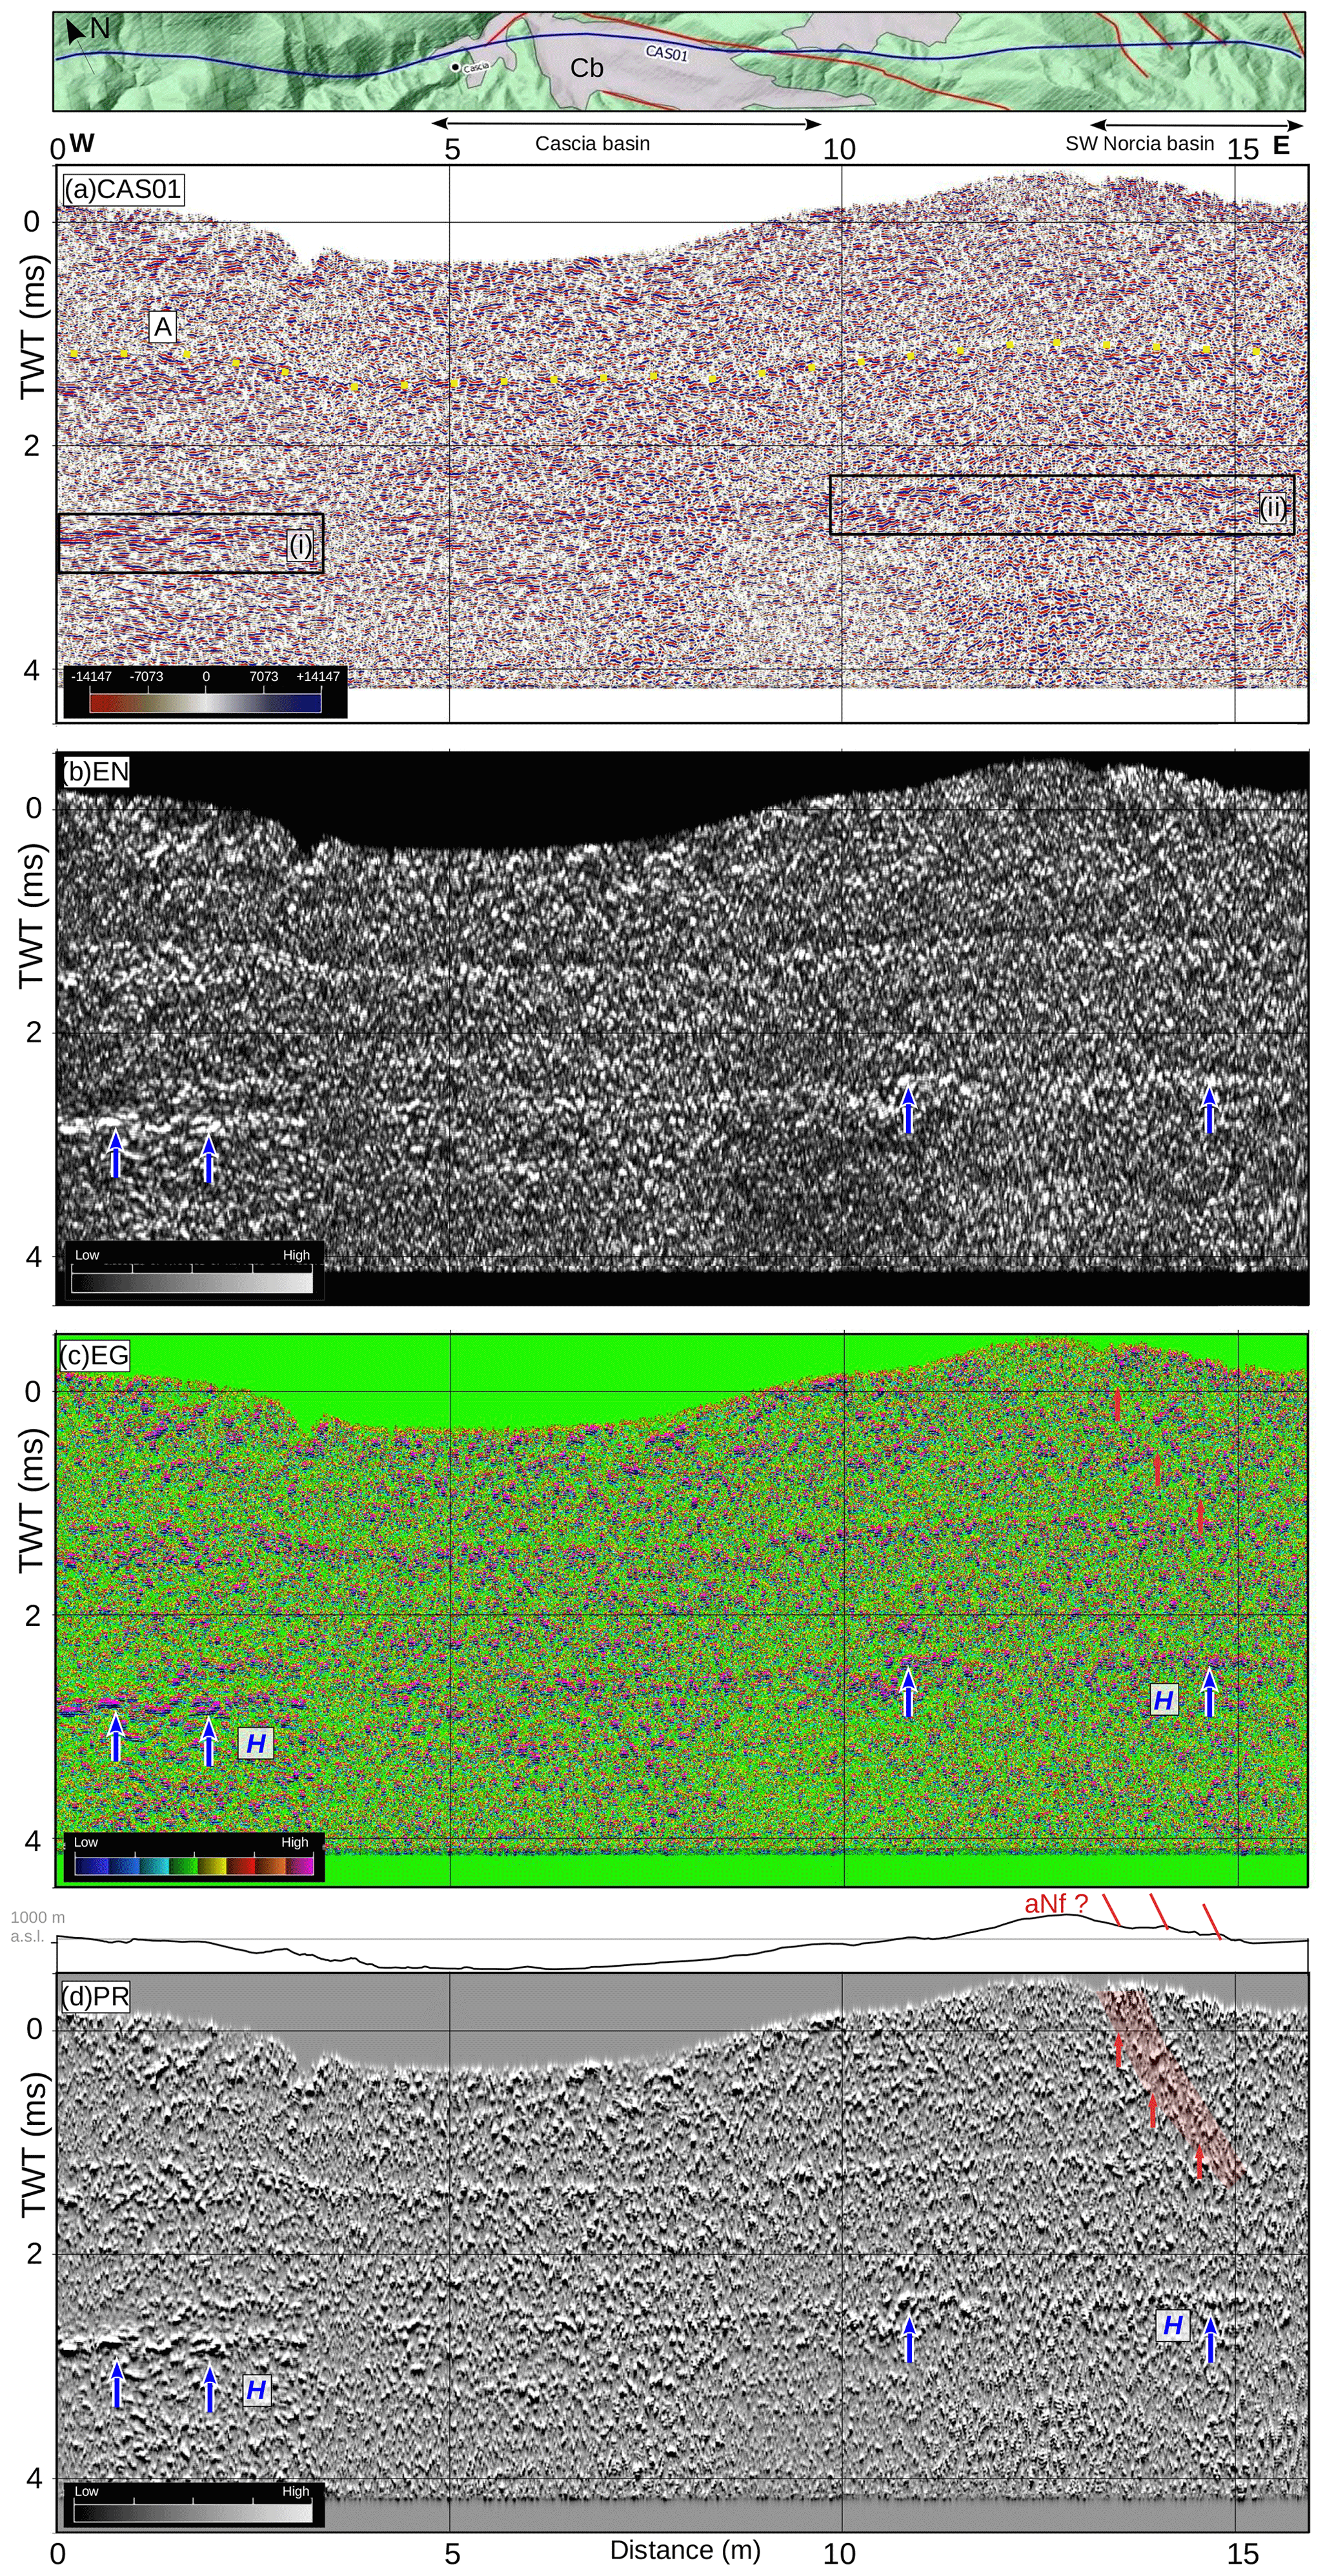Click the top red arrow in EG panel
The image size is (1334, 2576).
1118,1403
